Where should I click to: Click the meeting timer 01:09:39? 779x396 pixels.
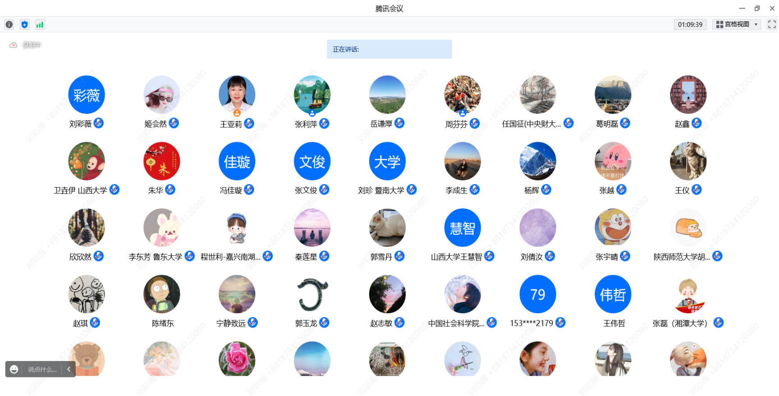[690, 24]
